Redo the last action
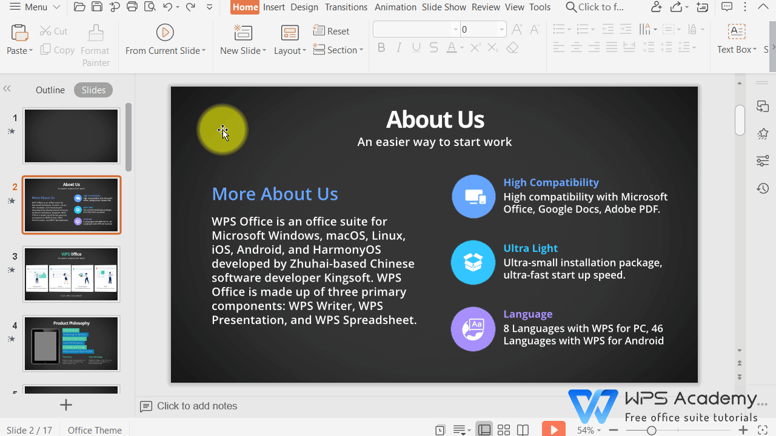The width and height of the screenshot is (776, 436). pos(190,7)
